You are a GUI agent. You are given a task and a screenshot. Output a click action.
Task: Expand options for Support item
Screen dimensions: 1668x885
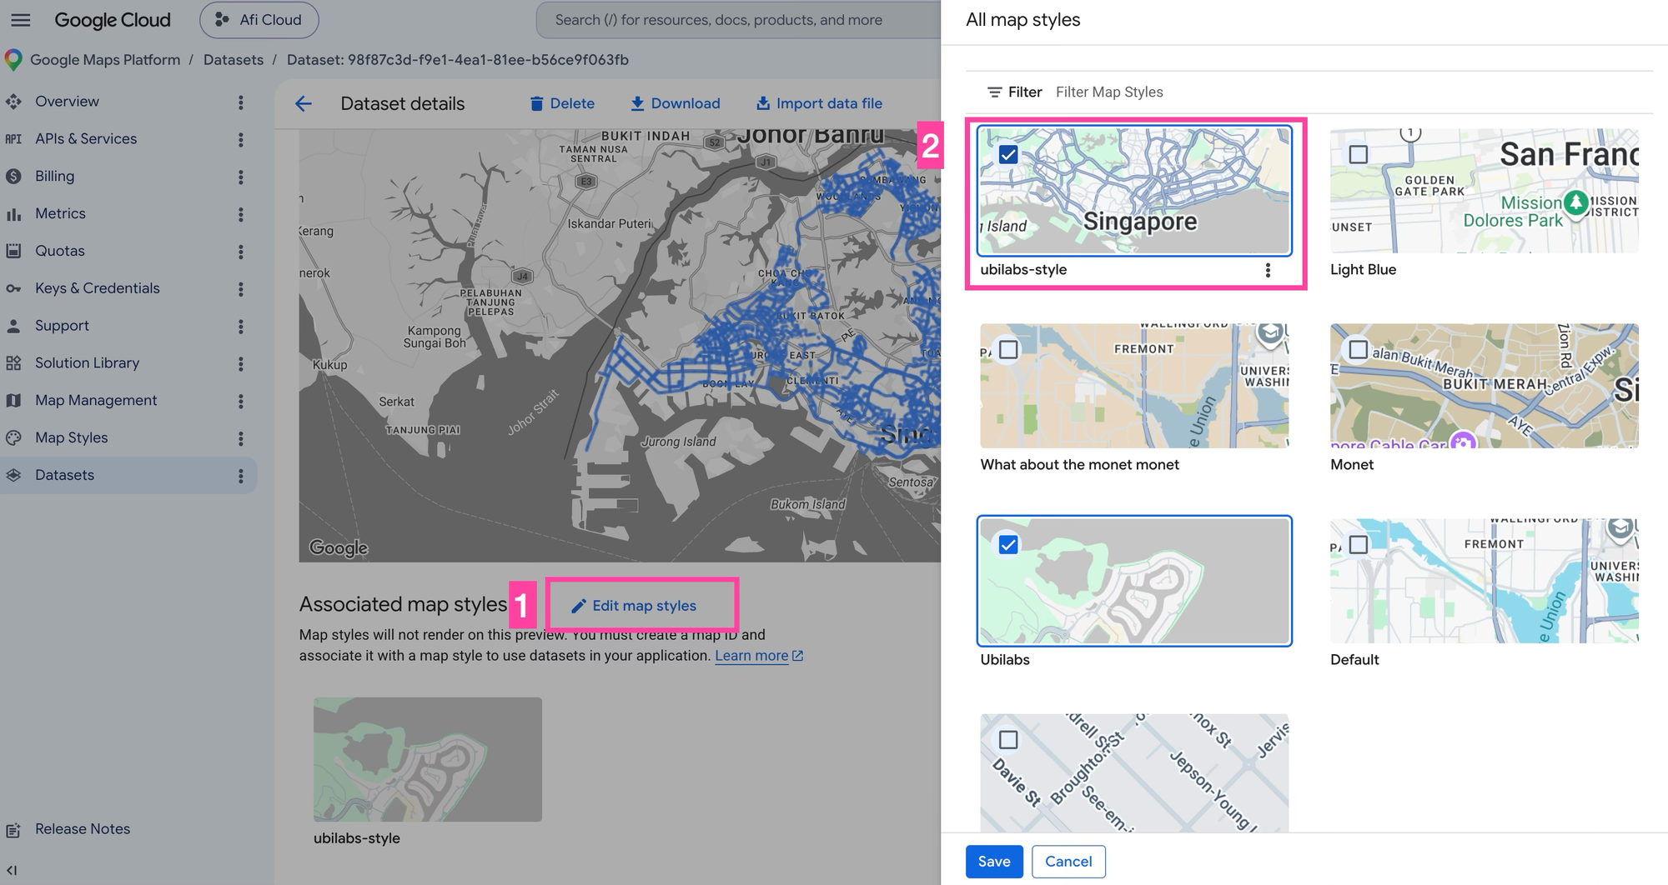(x=241, y=327)
